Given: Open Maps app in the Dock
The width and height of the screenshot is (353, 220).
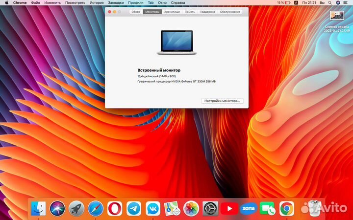Looking at the screenshot, I should click(x=172, y=208).
